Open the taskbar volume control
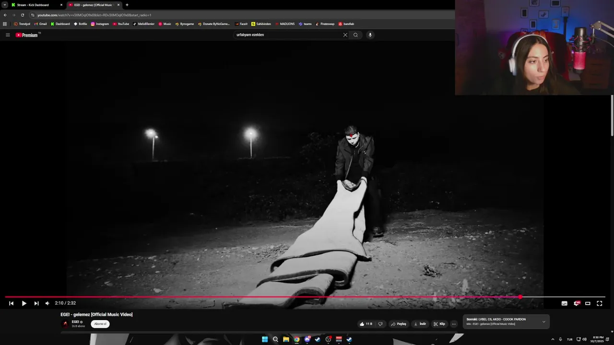Viewport: 614px width, 345px height. click(x=584, y=339)
